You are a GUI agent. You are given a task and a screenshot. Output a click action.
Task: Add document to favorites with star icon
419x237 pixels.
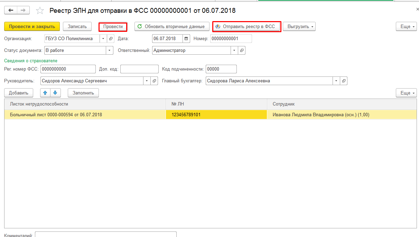[x=40, y=11]
